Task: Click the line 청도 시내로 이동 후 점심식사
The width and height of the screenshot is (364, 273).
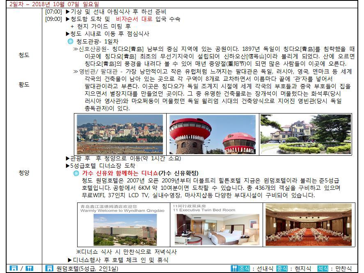Action: point(108,34)
